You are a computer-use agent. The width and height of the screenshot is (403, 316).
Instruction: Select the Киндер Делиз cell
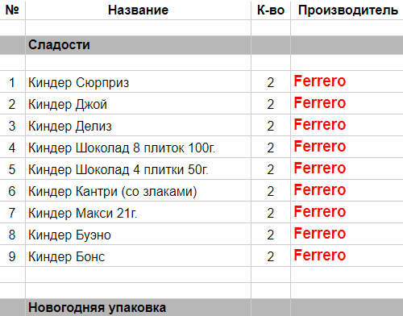(138, 126)
